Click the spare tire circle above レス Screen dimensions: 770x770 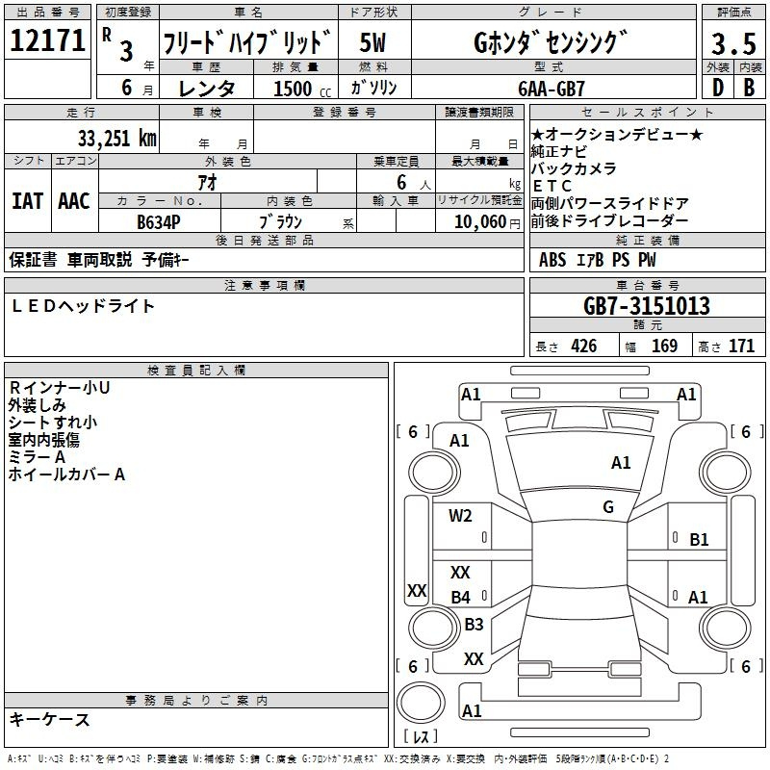421,703
